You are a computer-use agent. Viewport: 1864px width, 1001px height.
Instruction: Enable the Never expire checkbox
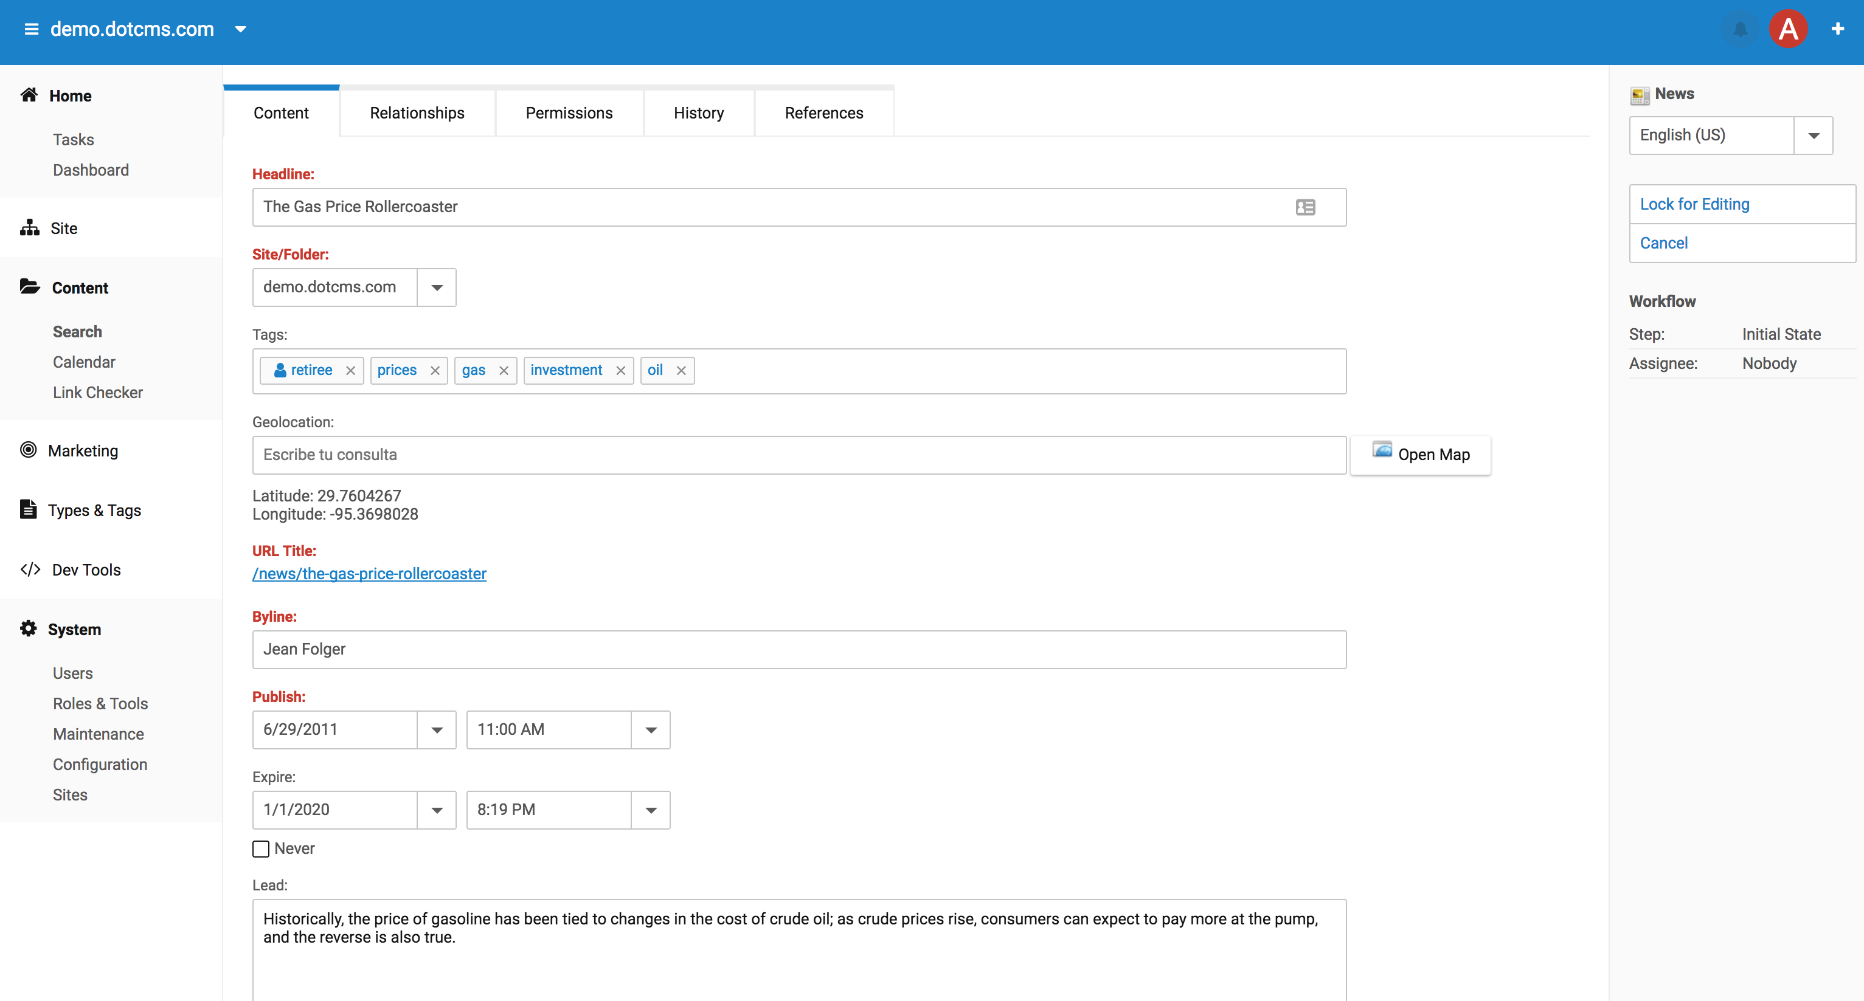260,848
